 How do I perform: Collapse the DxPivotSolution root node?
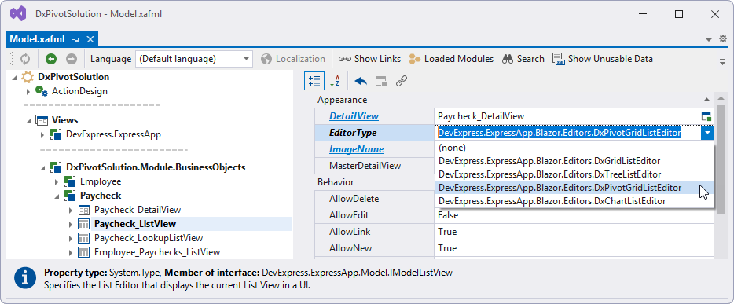[x=15, y=77]
